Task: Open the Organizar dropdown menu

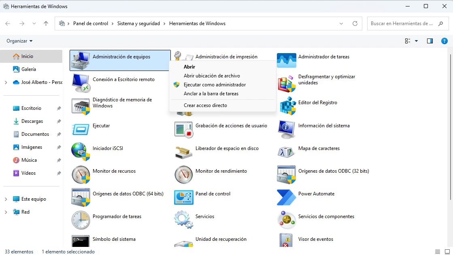Action: coord(19,41)
